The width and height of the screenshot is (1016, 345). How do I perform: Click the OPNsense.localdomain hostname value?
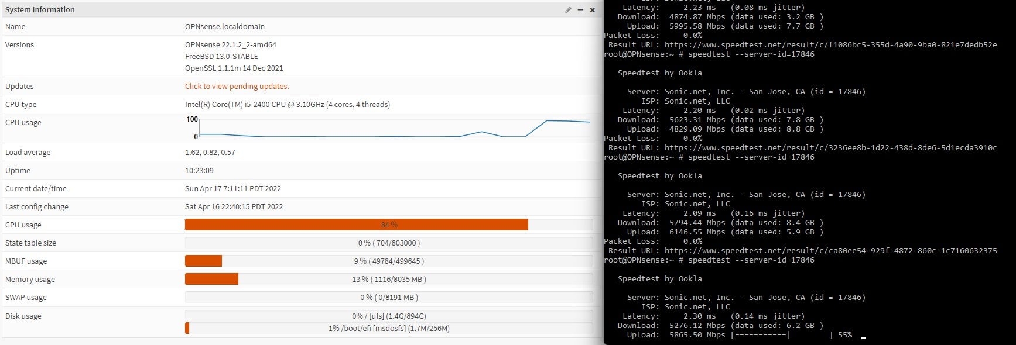tap(225, 26)
